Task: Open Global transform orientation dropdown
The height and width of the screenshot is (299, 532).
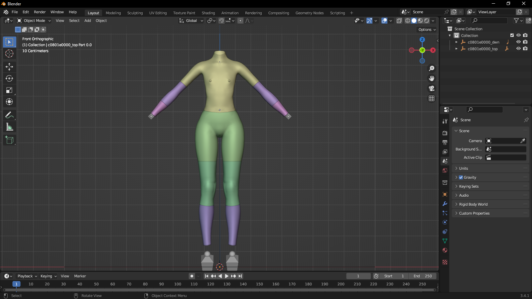Action: [191, 21]
